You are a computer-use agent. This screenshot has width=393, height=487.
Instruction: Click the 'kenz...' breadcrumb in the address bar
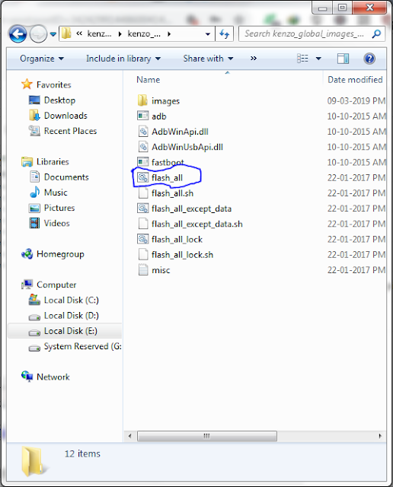(x=99, y=33)
